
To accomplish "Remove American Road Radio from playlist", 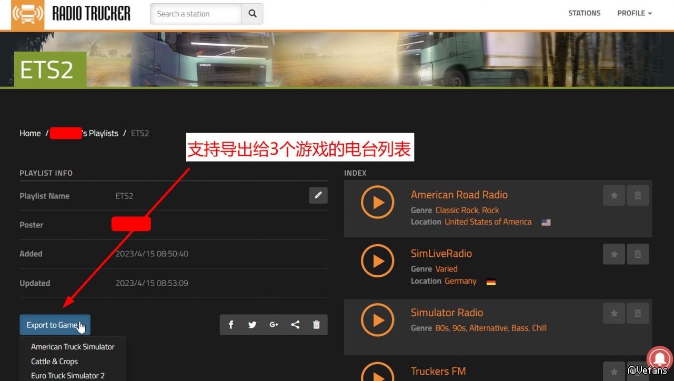I will [x=638, y=195].
